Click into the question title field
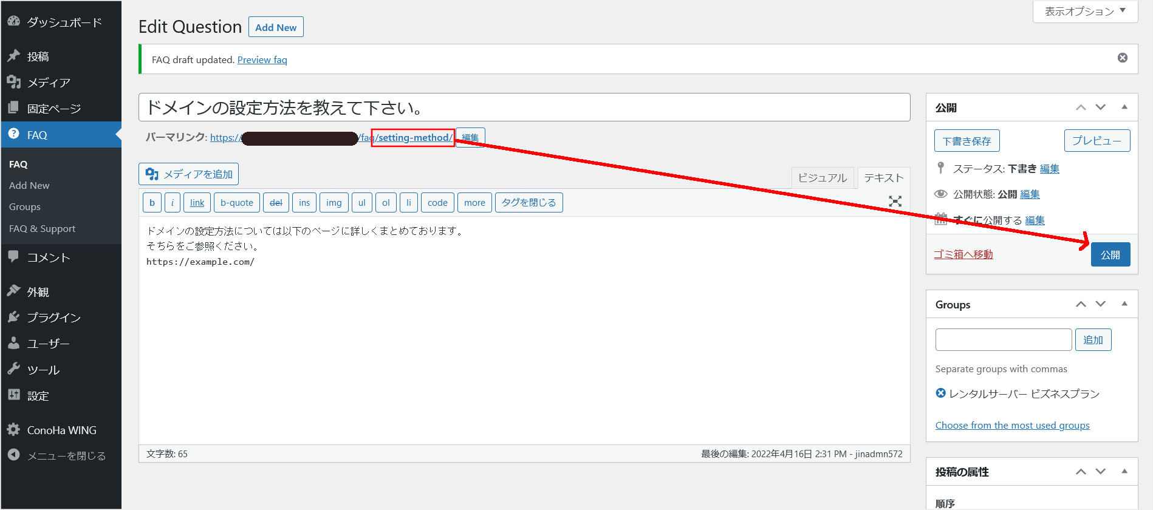Image resolution: width=1153 pixels, height=510 pixels. pos(524,107)
